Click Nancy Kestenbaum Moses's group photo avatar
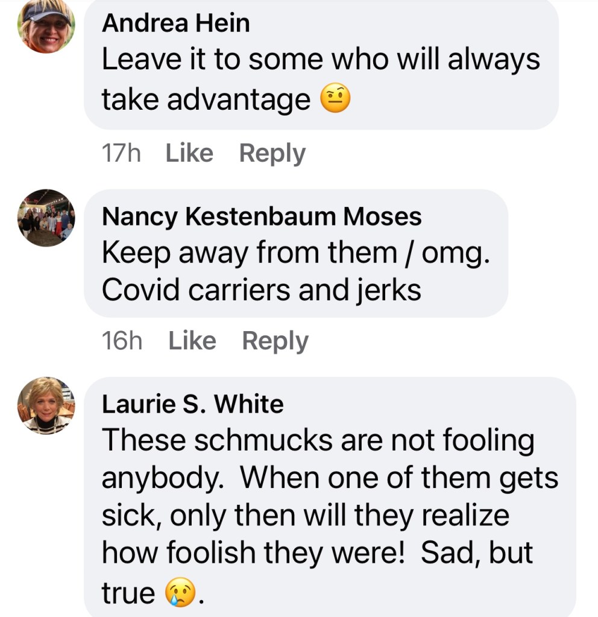The width and height of the screenshot is (598, 617). pos(46,218)
